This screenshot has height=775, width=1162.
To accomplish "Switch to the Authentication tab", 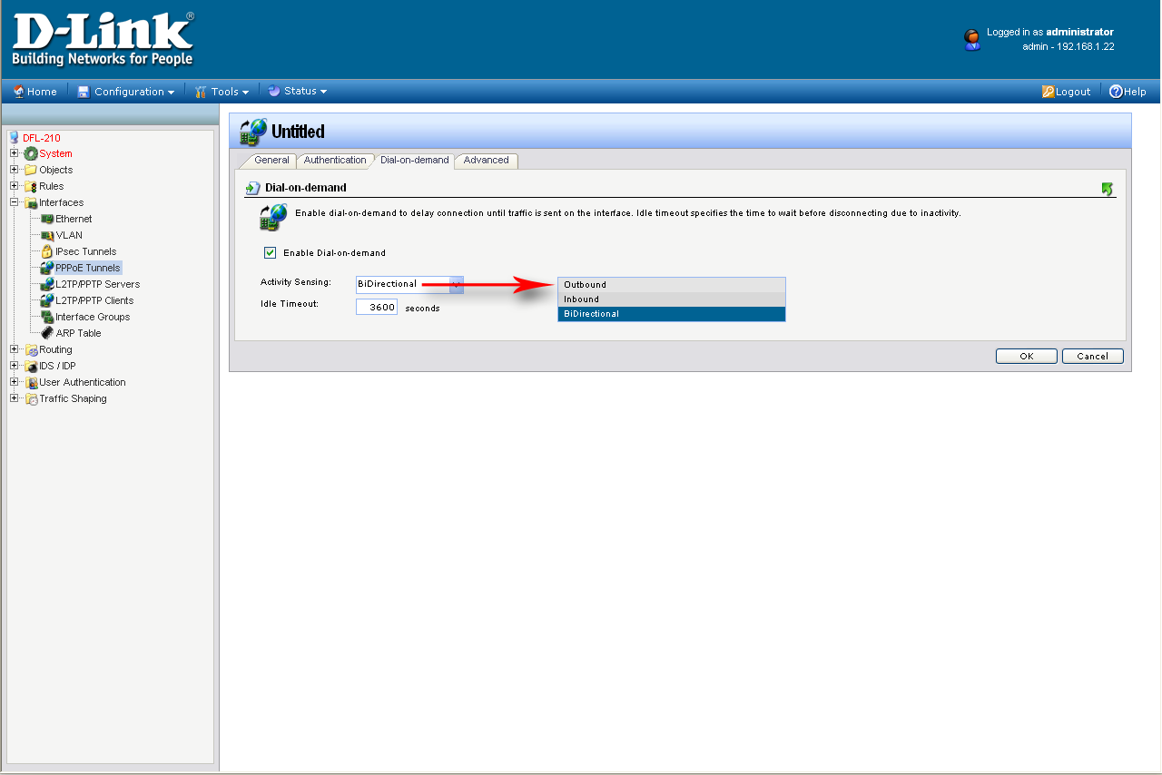I will [x=335, y=161].
